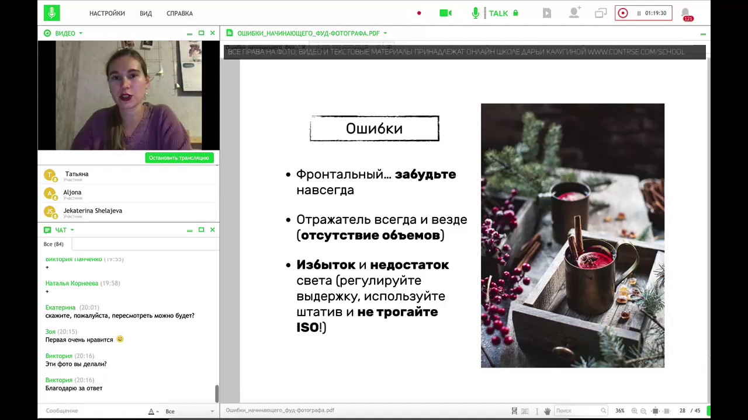Image resolution: width=748 pixels, height=420 pixels.
Task: Pause the recording timer
Action: point(639,13)
